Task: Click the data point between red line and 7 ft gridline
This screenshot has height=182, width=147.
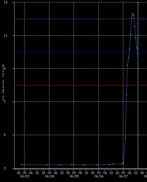Action: (x=126, y=95)
